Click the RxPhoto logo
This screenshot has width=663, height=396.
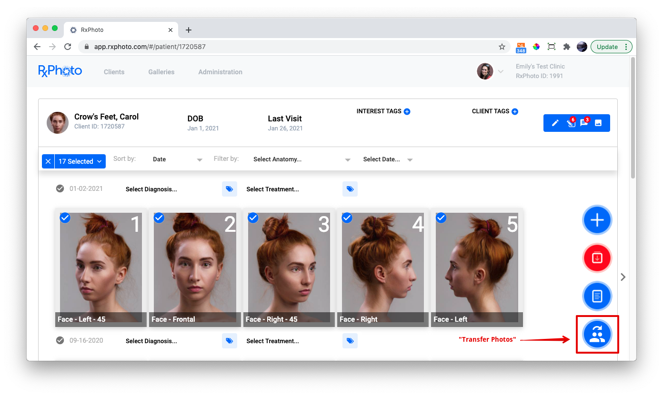click(x=60, y=71)
